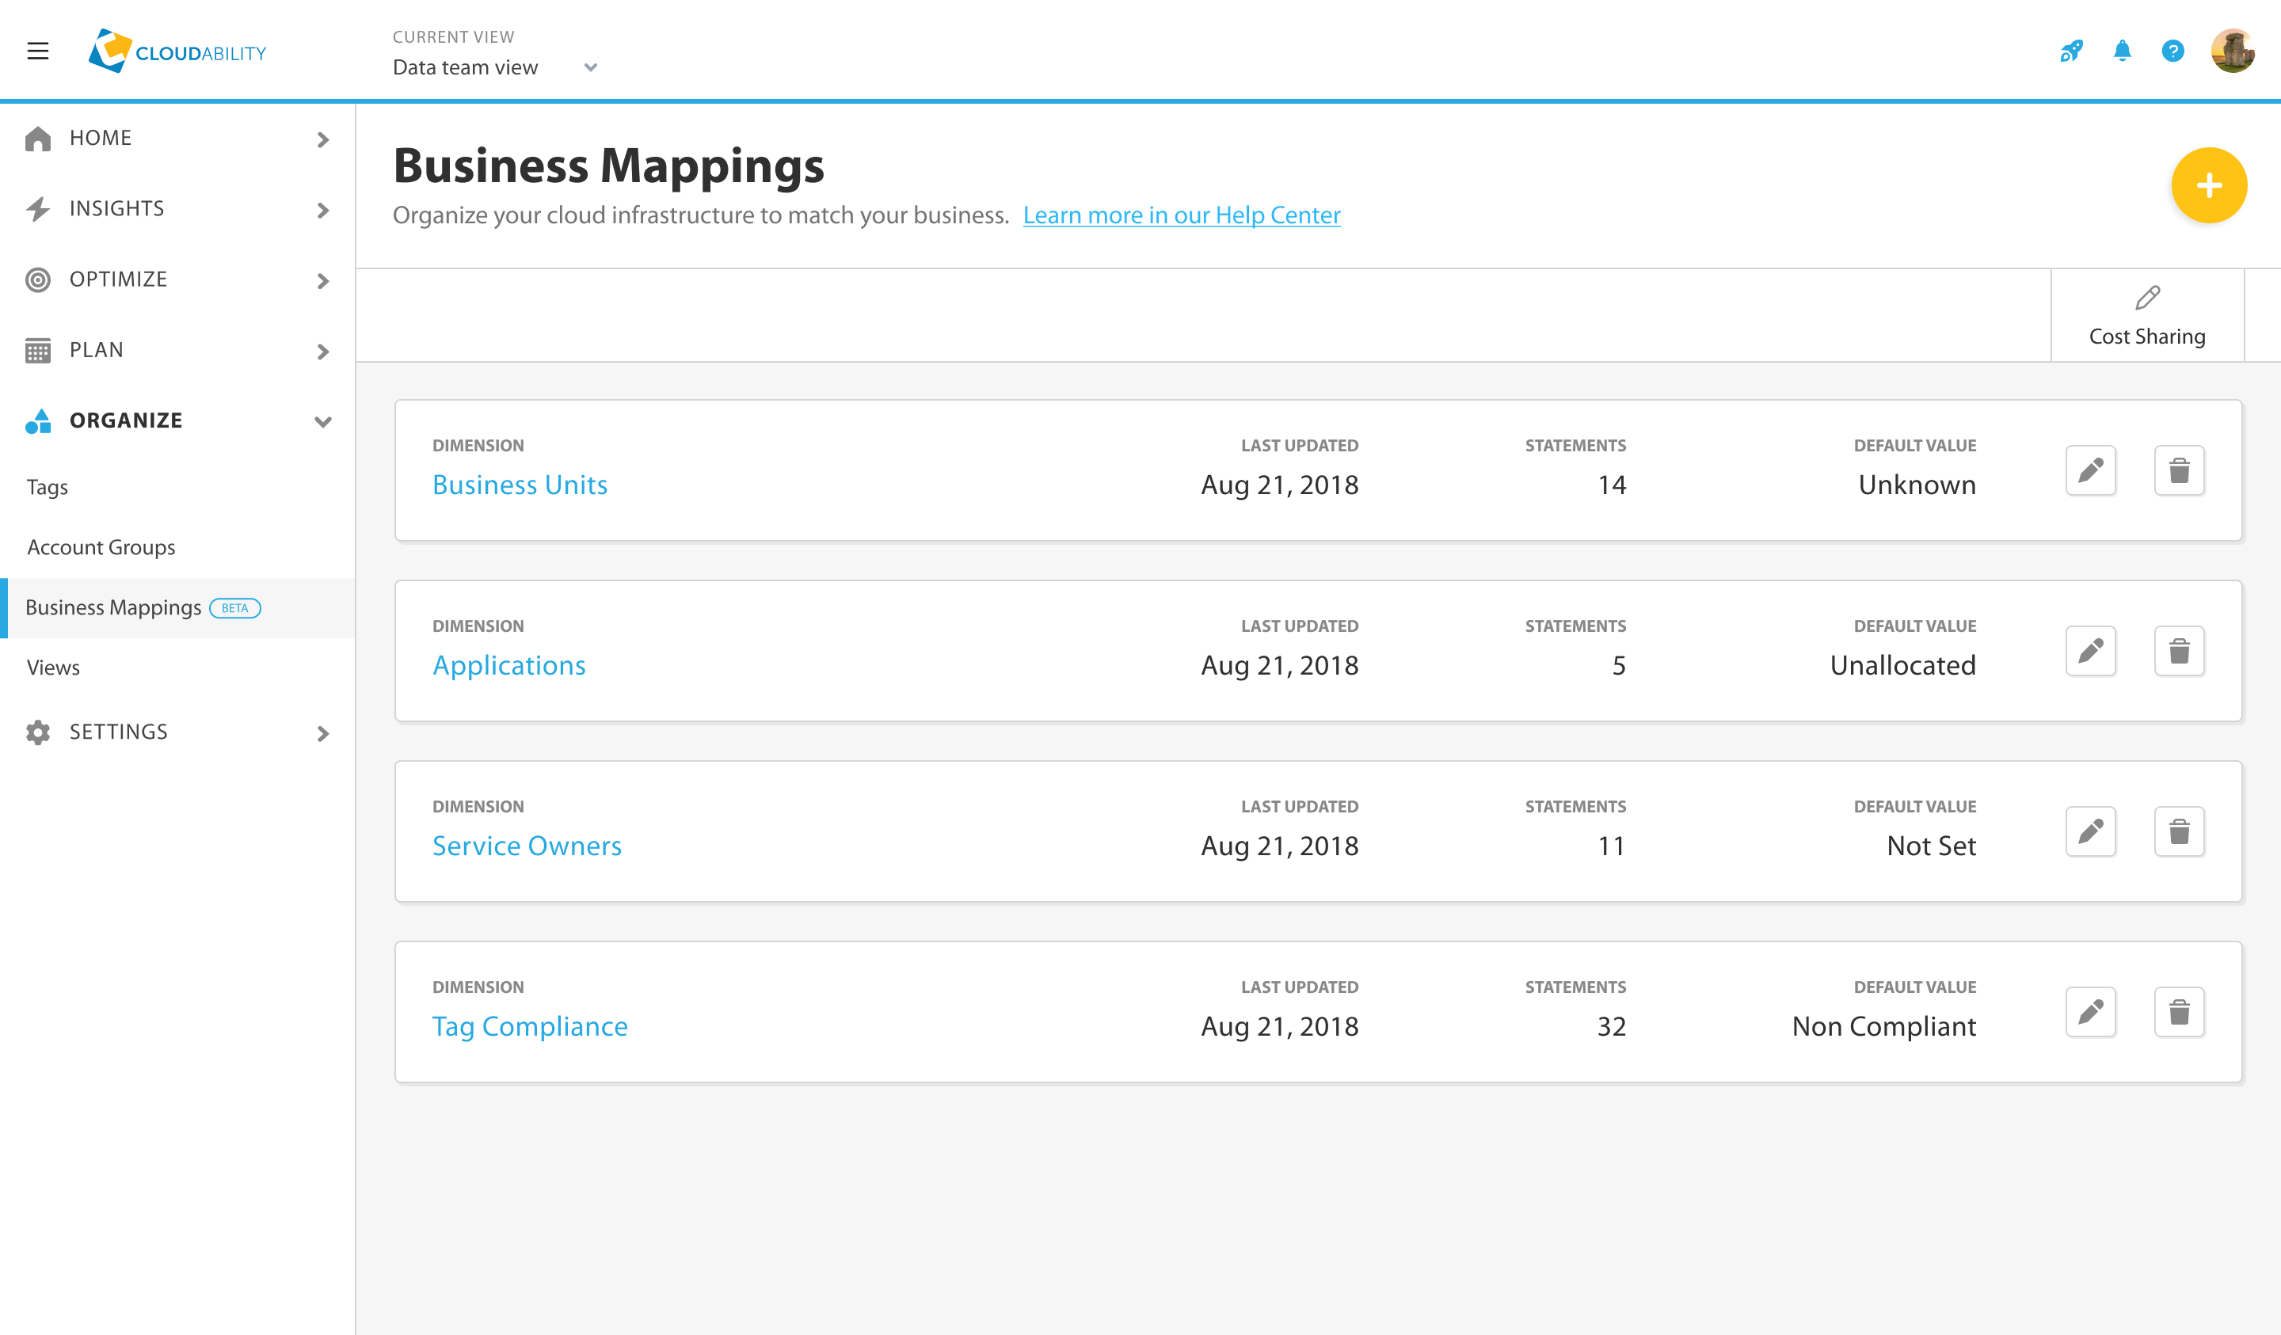
Task: Open the hamburger navigation menu
Action: click(38, 51)
